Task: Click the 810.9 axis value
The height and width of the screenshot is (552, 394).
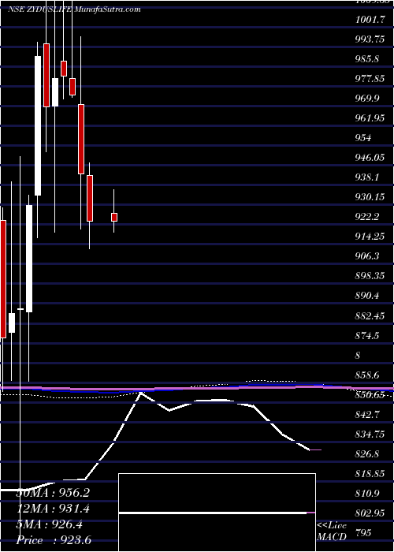Action: coord(367,494)
